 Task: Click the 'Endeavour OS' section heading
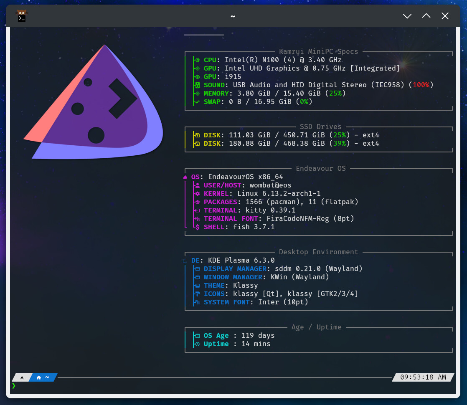[321, 168]
